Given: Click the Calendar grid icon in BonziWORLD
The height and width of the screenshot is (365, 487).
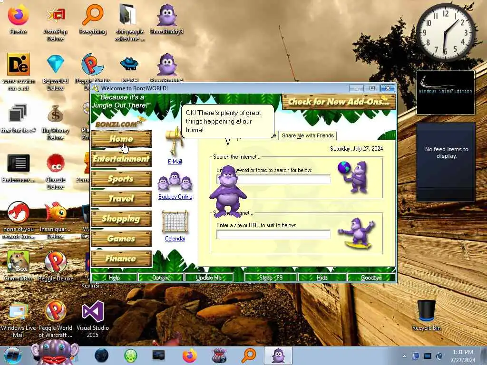Looking at the screenshot, I should [175, 221].
